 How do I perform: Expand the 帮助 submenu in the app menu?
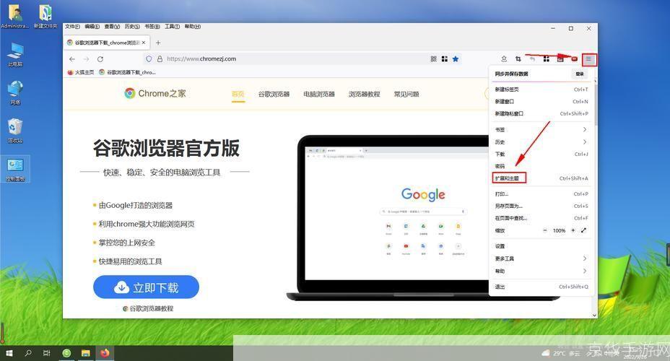[x=541, y=271]
